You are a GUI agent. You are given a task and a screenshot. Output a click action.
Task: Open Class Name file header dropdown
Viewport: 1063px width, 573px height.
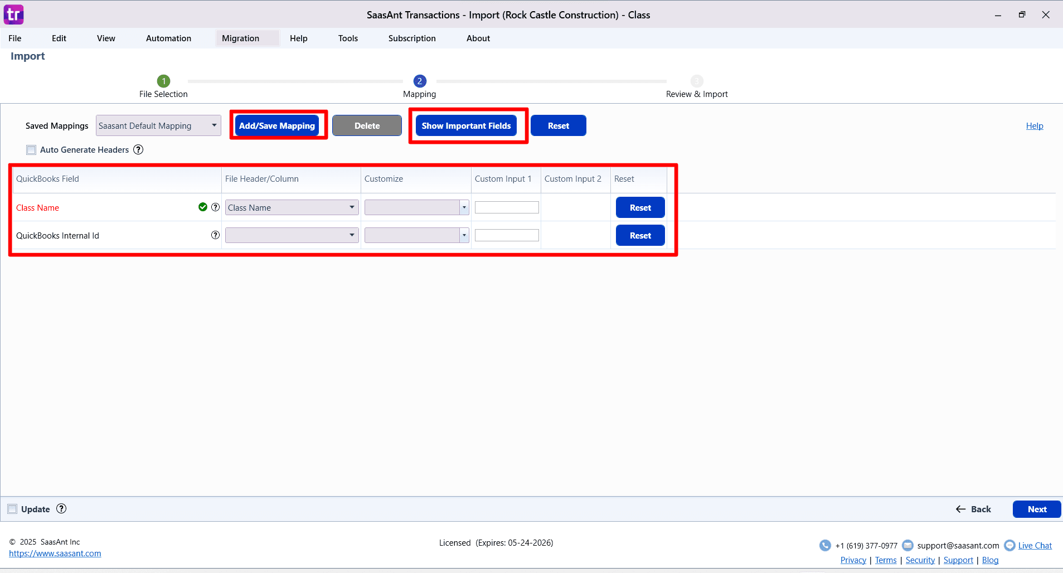click(x=292, y=207)
